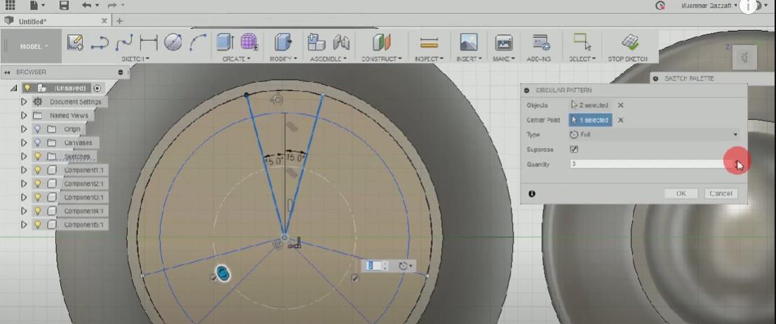Open the Type dropdown set to Full
Screen dimensions: 776x324
pos(655,135)
